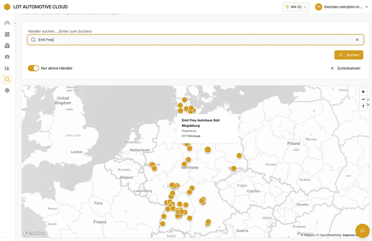Viewport: 372px width, 241px height.
Task: Zoom out on the map
Action: click(x=363, y=99)
